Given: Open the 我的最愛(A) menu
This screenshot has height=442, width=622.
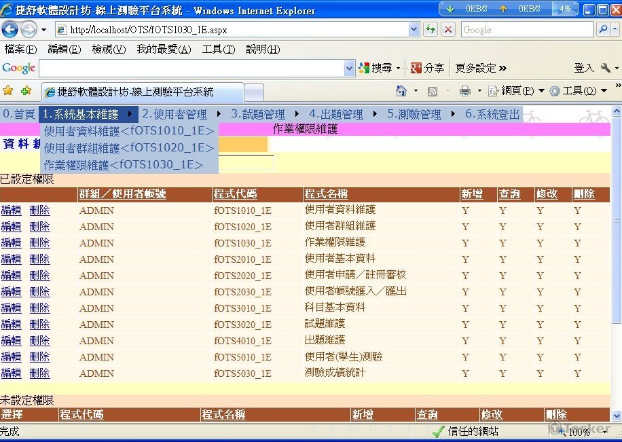Looking at the screenshot, I should [164, 50].
